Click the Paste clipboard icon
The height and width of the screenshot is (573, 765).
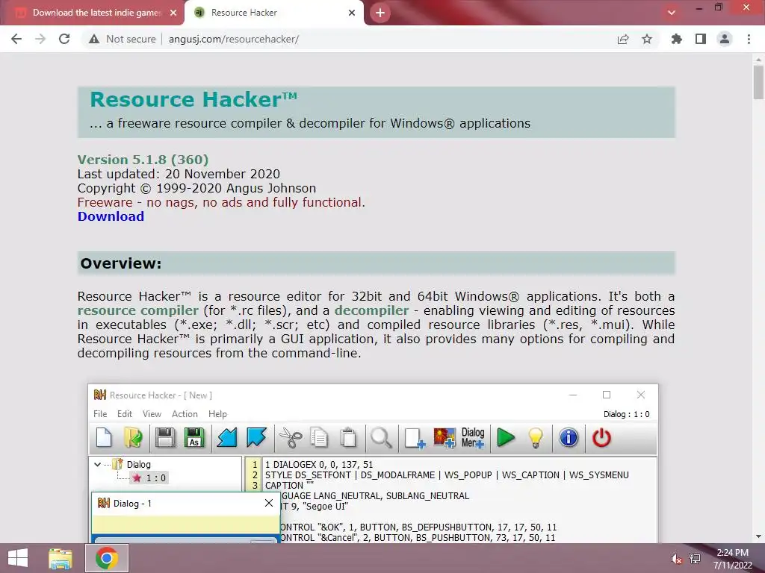(x=348, y=437)
